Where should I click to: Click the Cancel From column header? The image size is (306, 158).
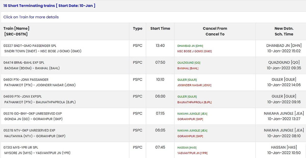click(x=215, y=29)
